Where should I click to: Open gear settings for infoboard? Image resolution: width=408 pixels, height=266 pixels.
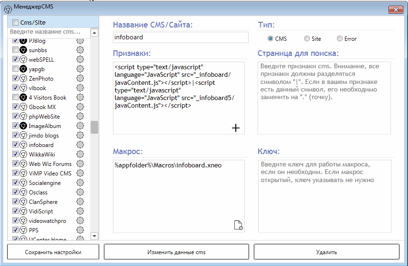[x=80, y=145]
